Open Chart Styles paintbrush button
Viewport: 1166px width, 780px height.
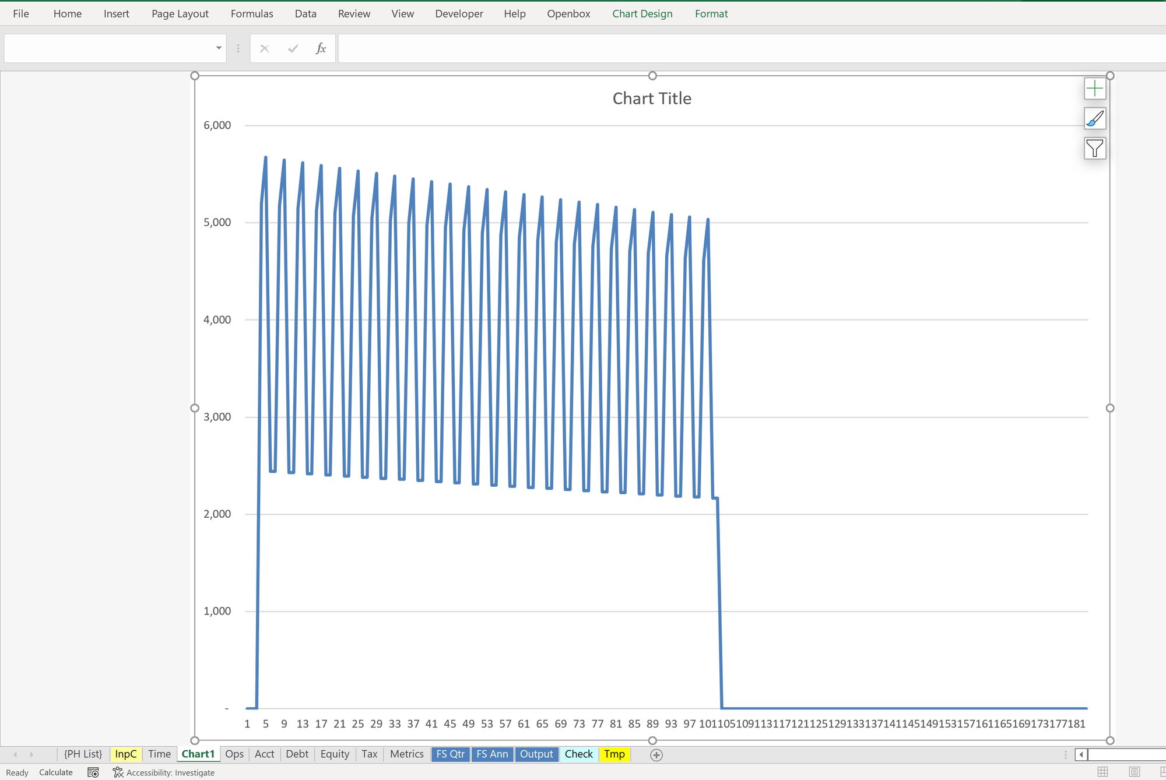pyautogui.click(x=1094, y=119)
